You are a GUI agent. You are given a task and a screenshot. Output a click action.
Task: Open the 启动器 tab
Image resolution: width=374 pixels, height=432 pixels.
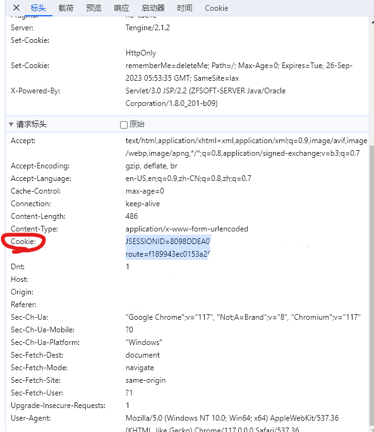click(153, 8)
